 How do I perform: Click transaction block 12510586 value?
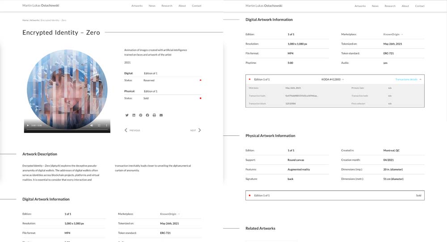coord(291,104)
